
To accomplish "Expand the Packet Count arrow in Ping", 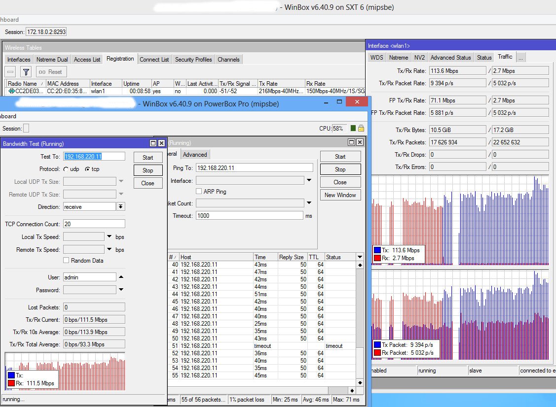I will (x=309, y=203).
